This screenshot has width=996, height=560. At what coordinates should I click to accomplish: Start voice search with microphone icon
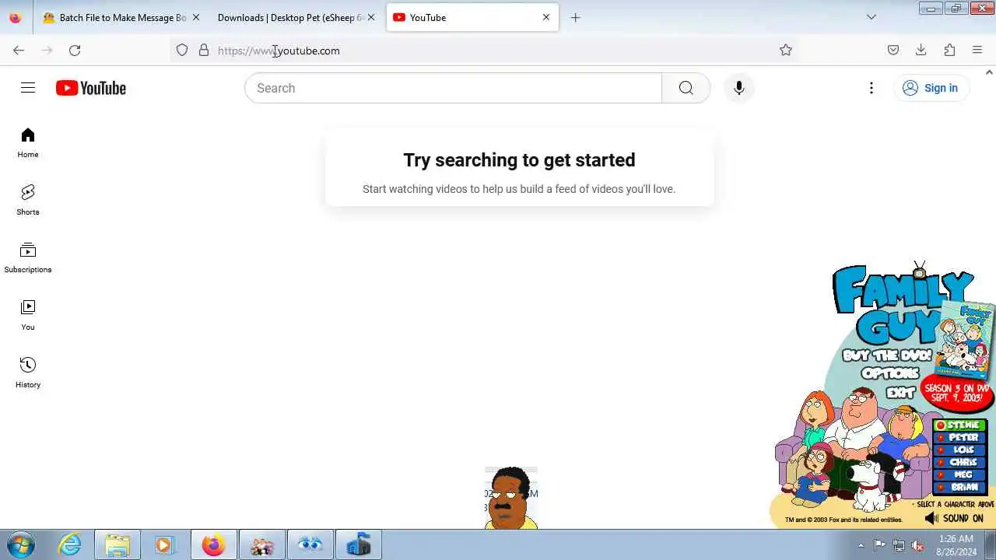739,88
